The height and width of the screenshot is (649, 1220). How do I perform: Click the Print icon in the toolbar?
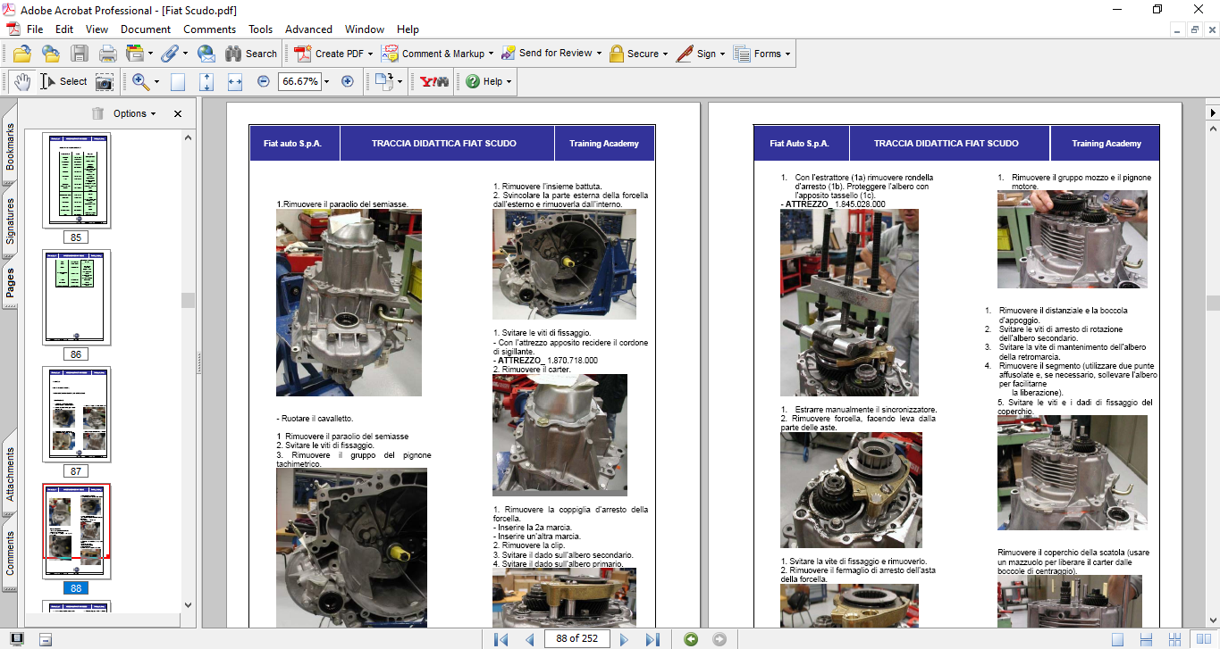(x=108, y=54)
